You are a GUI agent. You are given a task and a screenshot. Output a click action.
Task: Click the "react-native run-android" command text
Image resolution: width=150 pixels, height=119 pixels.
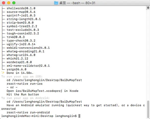[28, 112]
